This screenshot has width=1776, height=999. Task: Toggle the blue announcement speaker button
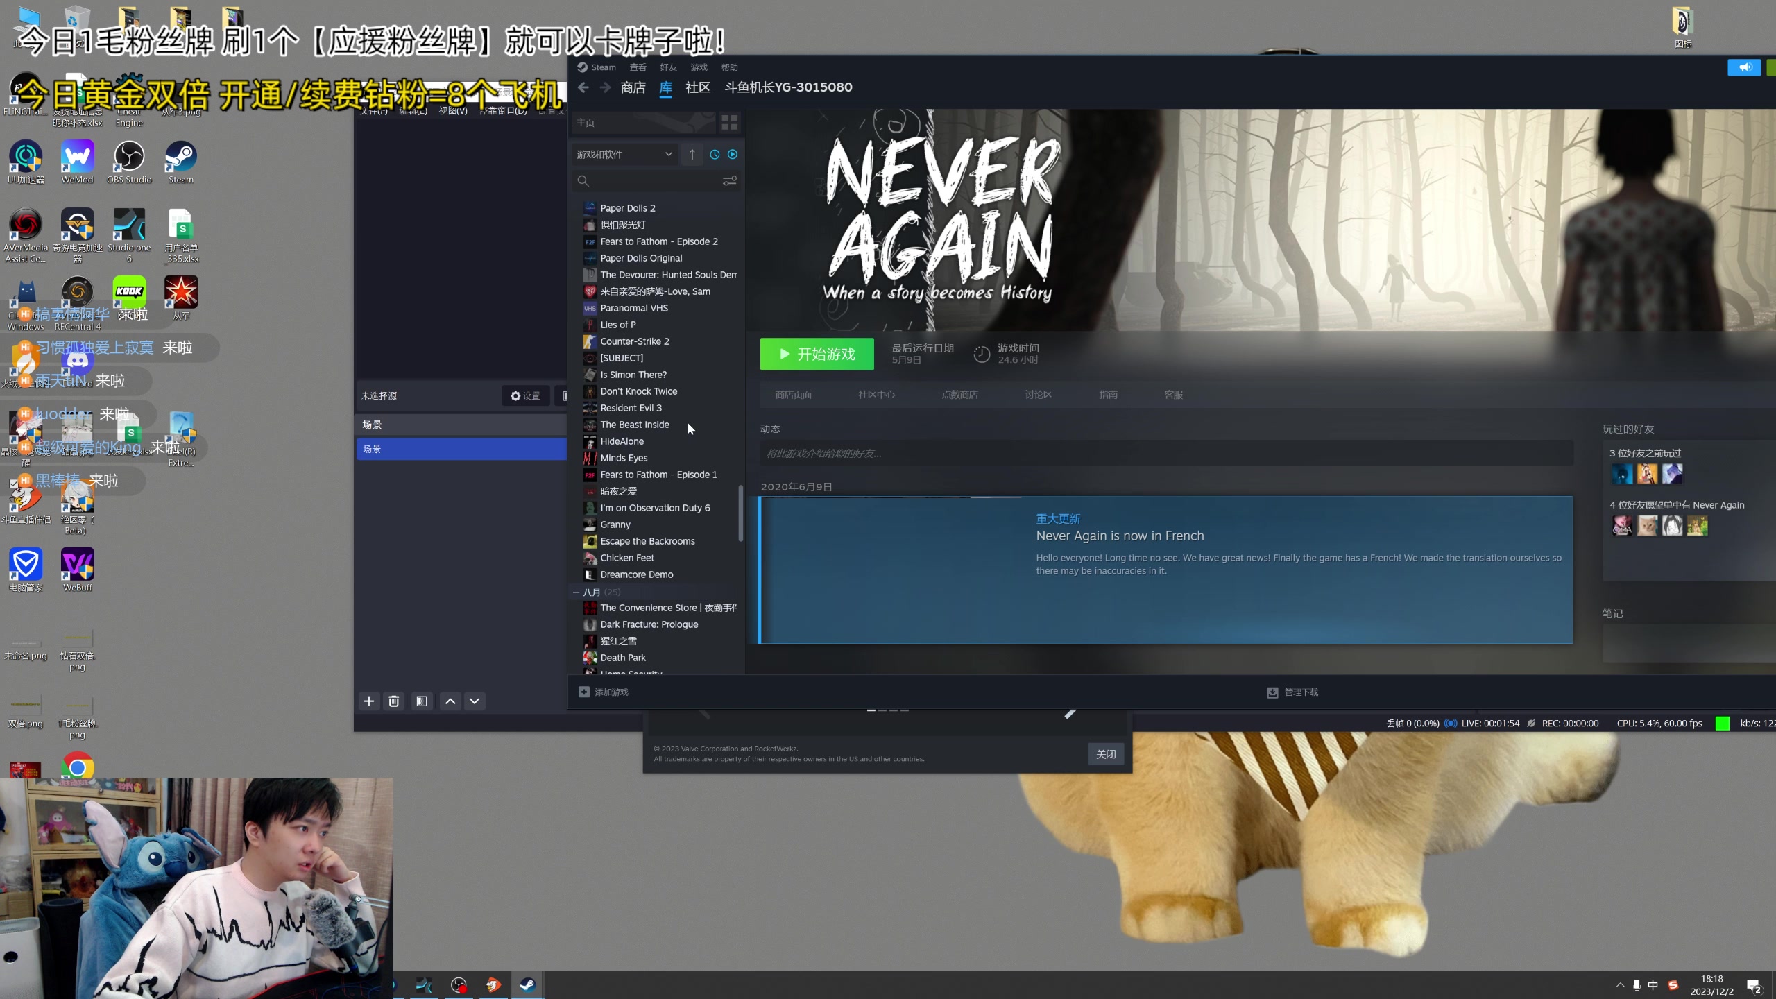coord(1744,67)
